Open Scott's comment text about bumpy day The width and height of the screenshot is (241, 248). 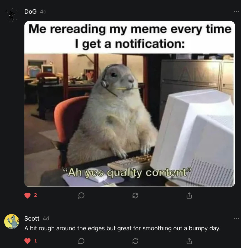tap(122, 228)
